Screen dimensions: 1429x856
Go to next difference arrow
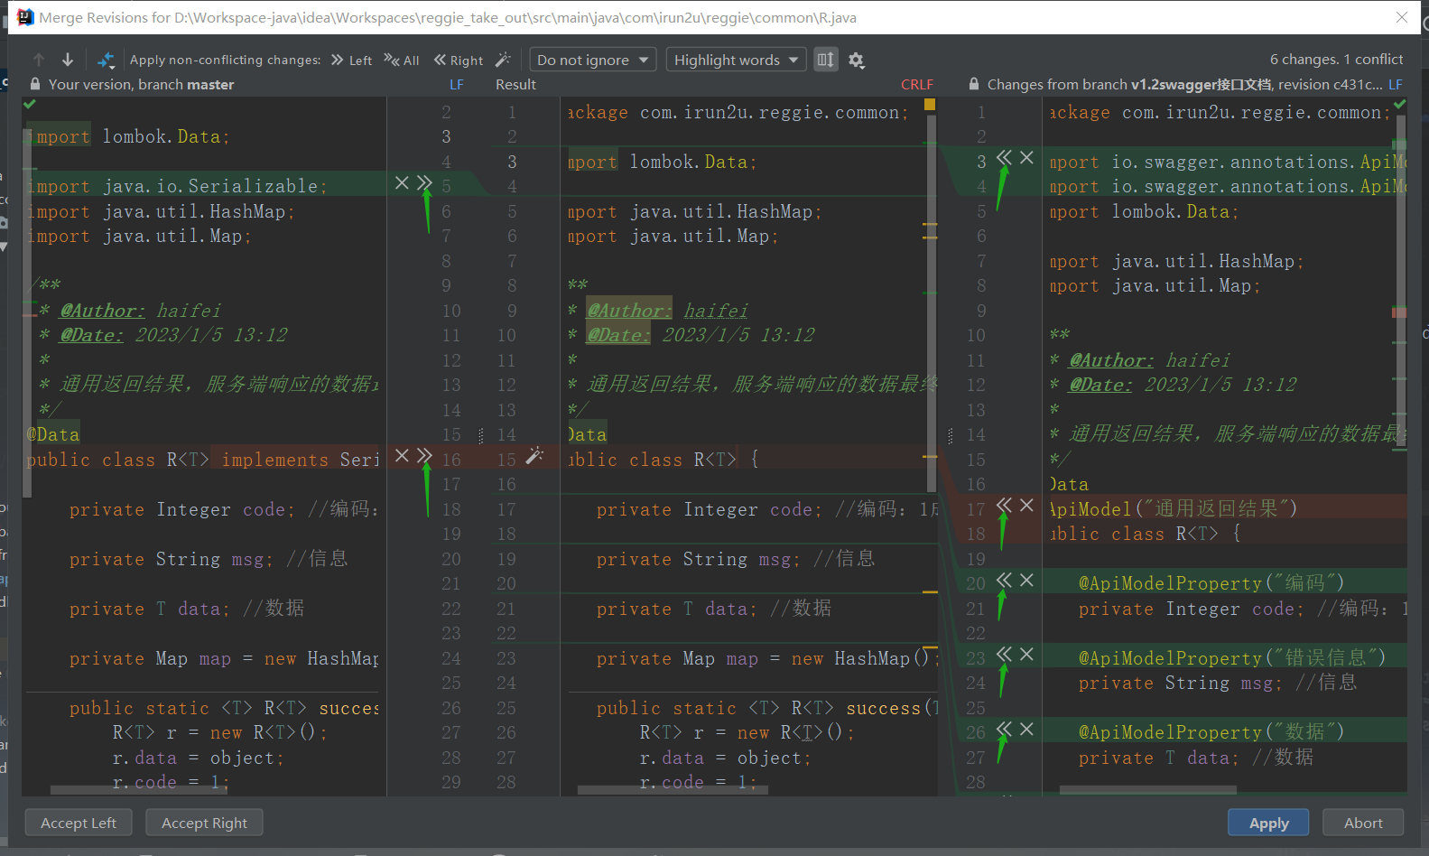tap(68, 60)
